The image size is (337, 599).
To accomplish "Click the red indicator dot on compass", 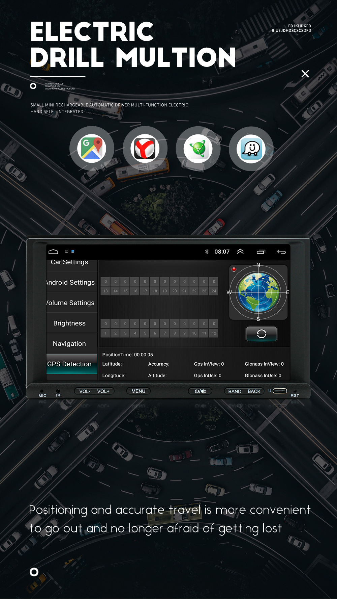I will [x=234, y=269].
